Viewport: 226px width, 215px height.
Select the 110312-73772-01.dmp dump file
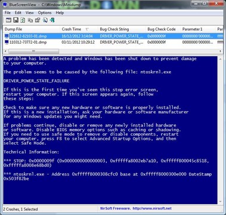point(28,42)
